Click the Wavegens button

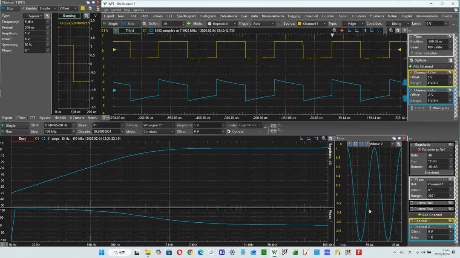point(441,108)
